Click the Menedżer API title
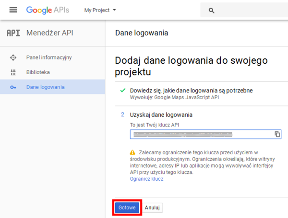Image resolution: width=288 pixels, height=218 pixels. pyautogui.click(x=49, y=33)
